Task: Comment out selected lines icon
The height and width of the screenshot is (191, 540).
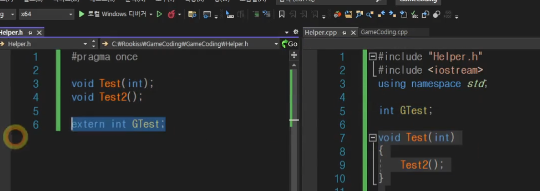Action: pyautogui.click(x=256, y=15)
